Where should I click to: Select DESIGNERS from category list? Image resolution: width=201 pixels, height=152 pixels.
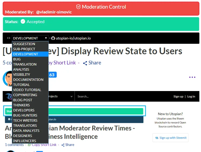[x=30, y=136]
